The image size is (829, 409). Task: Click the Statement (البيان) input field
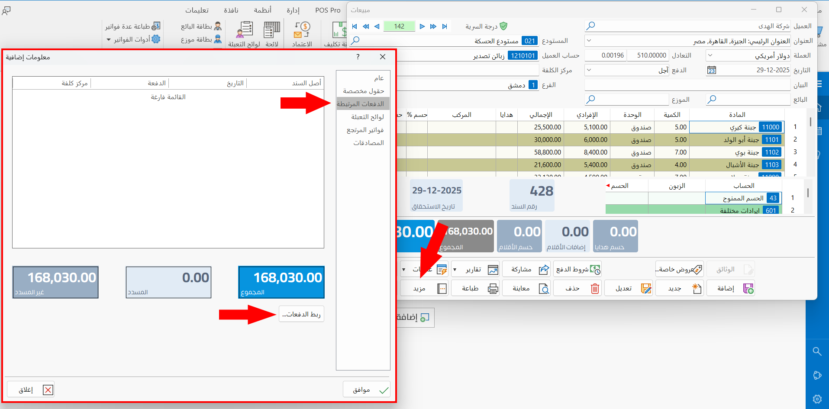pos(687,85)
